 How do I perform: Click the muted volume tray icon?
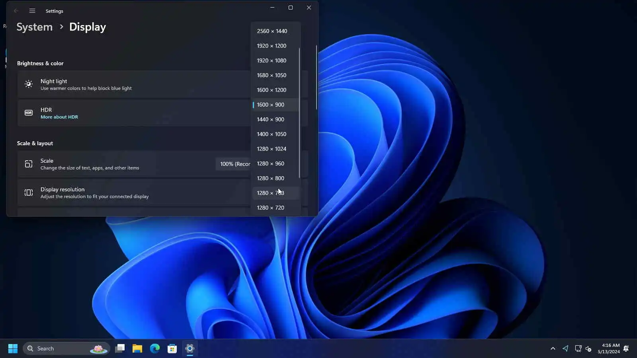point(588,349)
